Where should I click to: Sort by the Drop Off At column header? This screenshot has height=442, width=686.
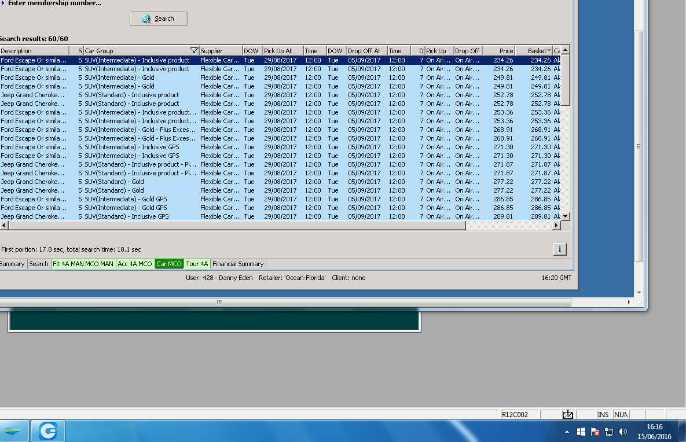[x=366, y=51]
